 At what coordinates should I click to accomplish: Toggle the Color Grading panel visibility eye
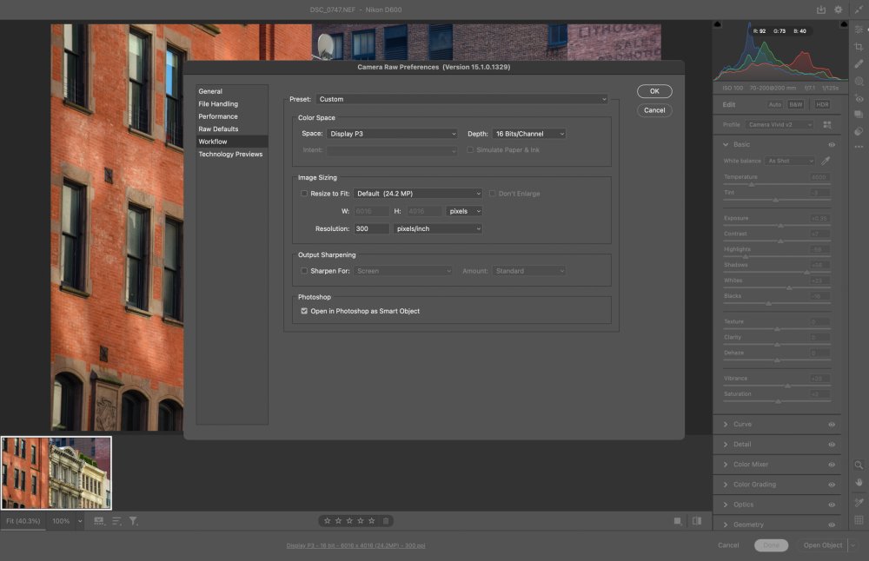click(x=832, y=485)
